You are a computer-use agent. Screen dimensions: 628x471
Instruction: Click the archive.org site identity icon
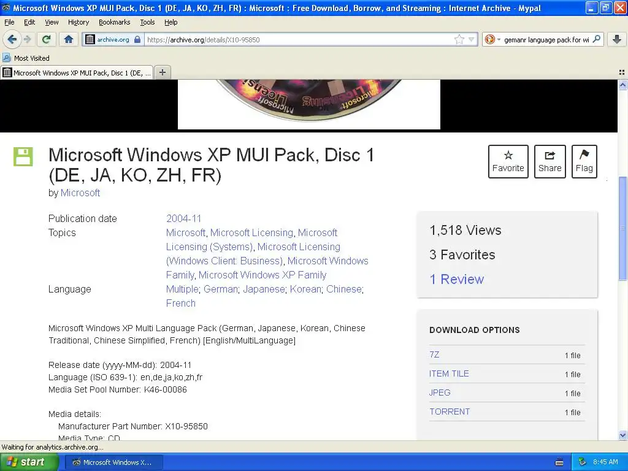click(90, 39)
